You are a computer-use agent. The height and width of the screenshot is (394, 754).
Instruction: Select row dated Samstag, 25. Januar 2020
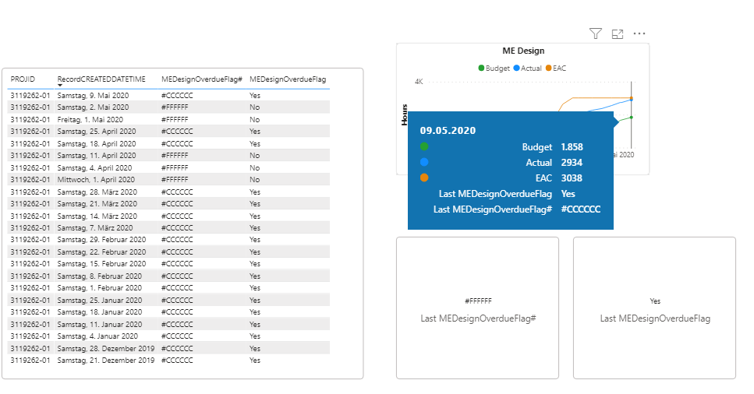[168, 300]
